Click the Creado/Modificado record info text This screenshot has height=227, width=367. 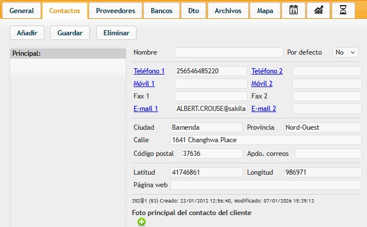[x=223, y=201]
